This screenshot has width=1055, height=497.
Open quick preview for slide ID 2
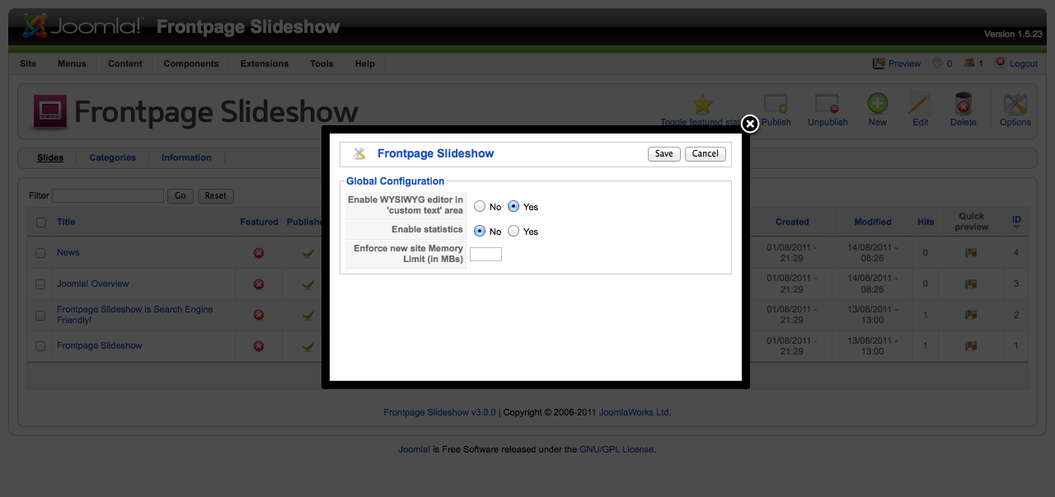pos(971,315)
